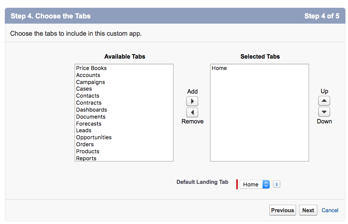Viewport: 348px width, 224px height.
Task: Choose Forecasts in Available Tabs list
Action: [x=124, y=123]
